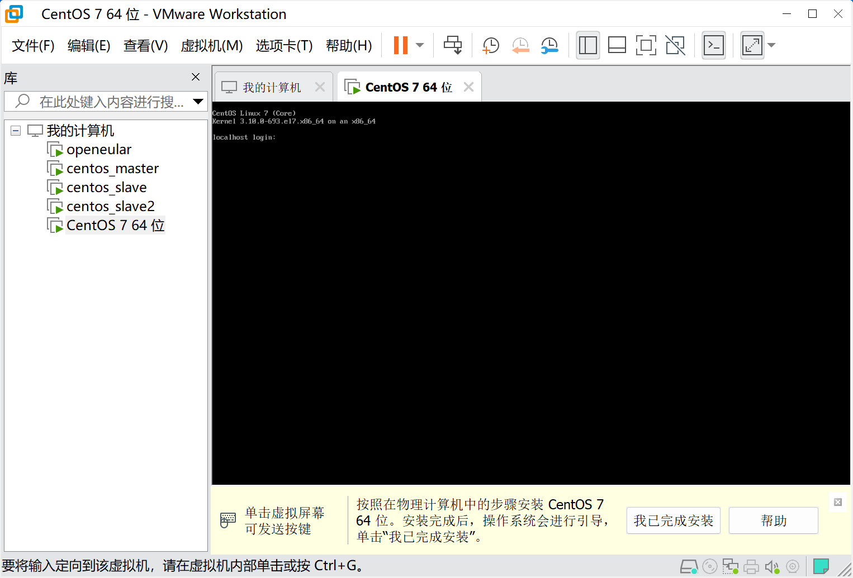Open the snapshot manager wrench-clock icon

pos(549,45)
